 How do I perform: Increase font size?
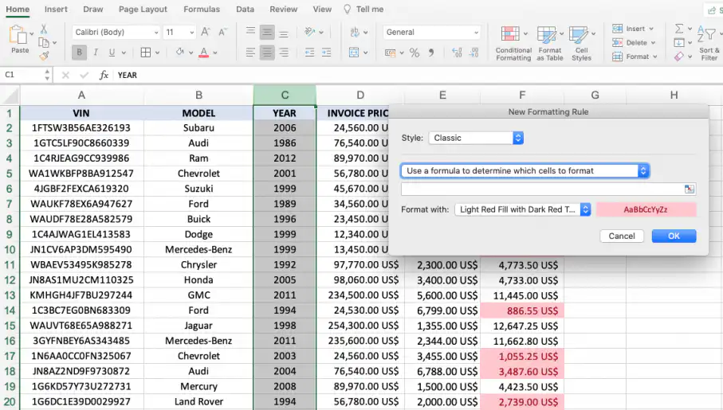[206, 32]
